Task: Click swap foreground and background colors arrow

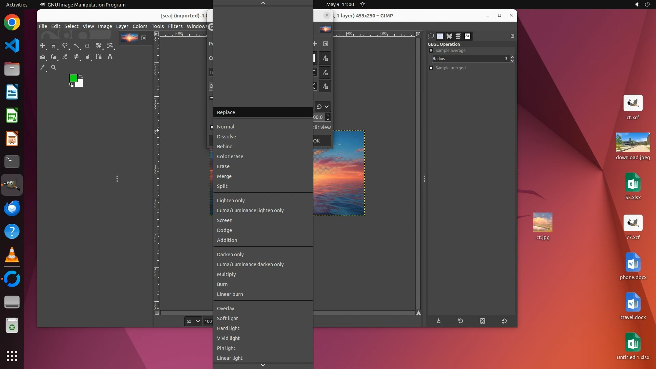Action: click(x=81, y=76)
